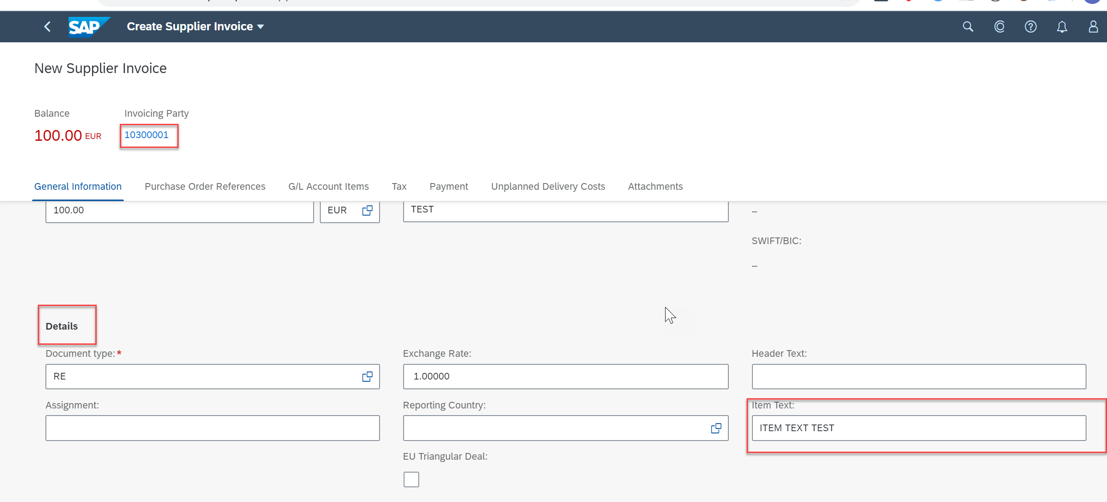Open the Attachments tab
Image resolution: width=1107 pixels, height=502 pixels.
tap(655, 186)
